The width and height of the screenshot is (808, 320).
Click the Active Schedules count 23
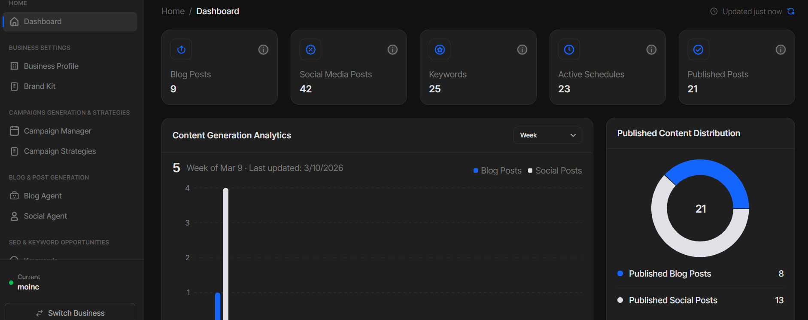[x=564, y=89]
